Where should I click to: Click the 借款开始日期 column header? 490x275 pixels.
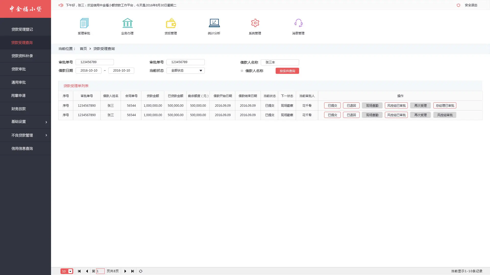click(x=223, y=96)
